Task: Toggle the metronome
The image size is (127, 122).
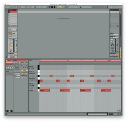Action: [x=27, y=7]
